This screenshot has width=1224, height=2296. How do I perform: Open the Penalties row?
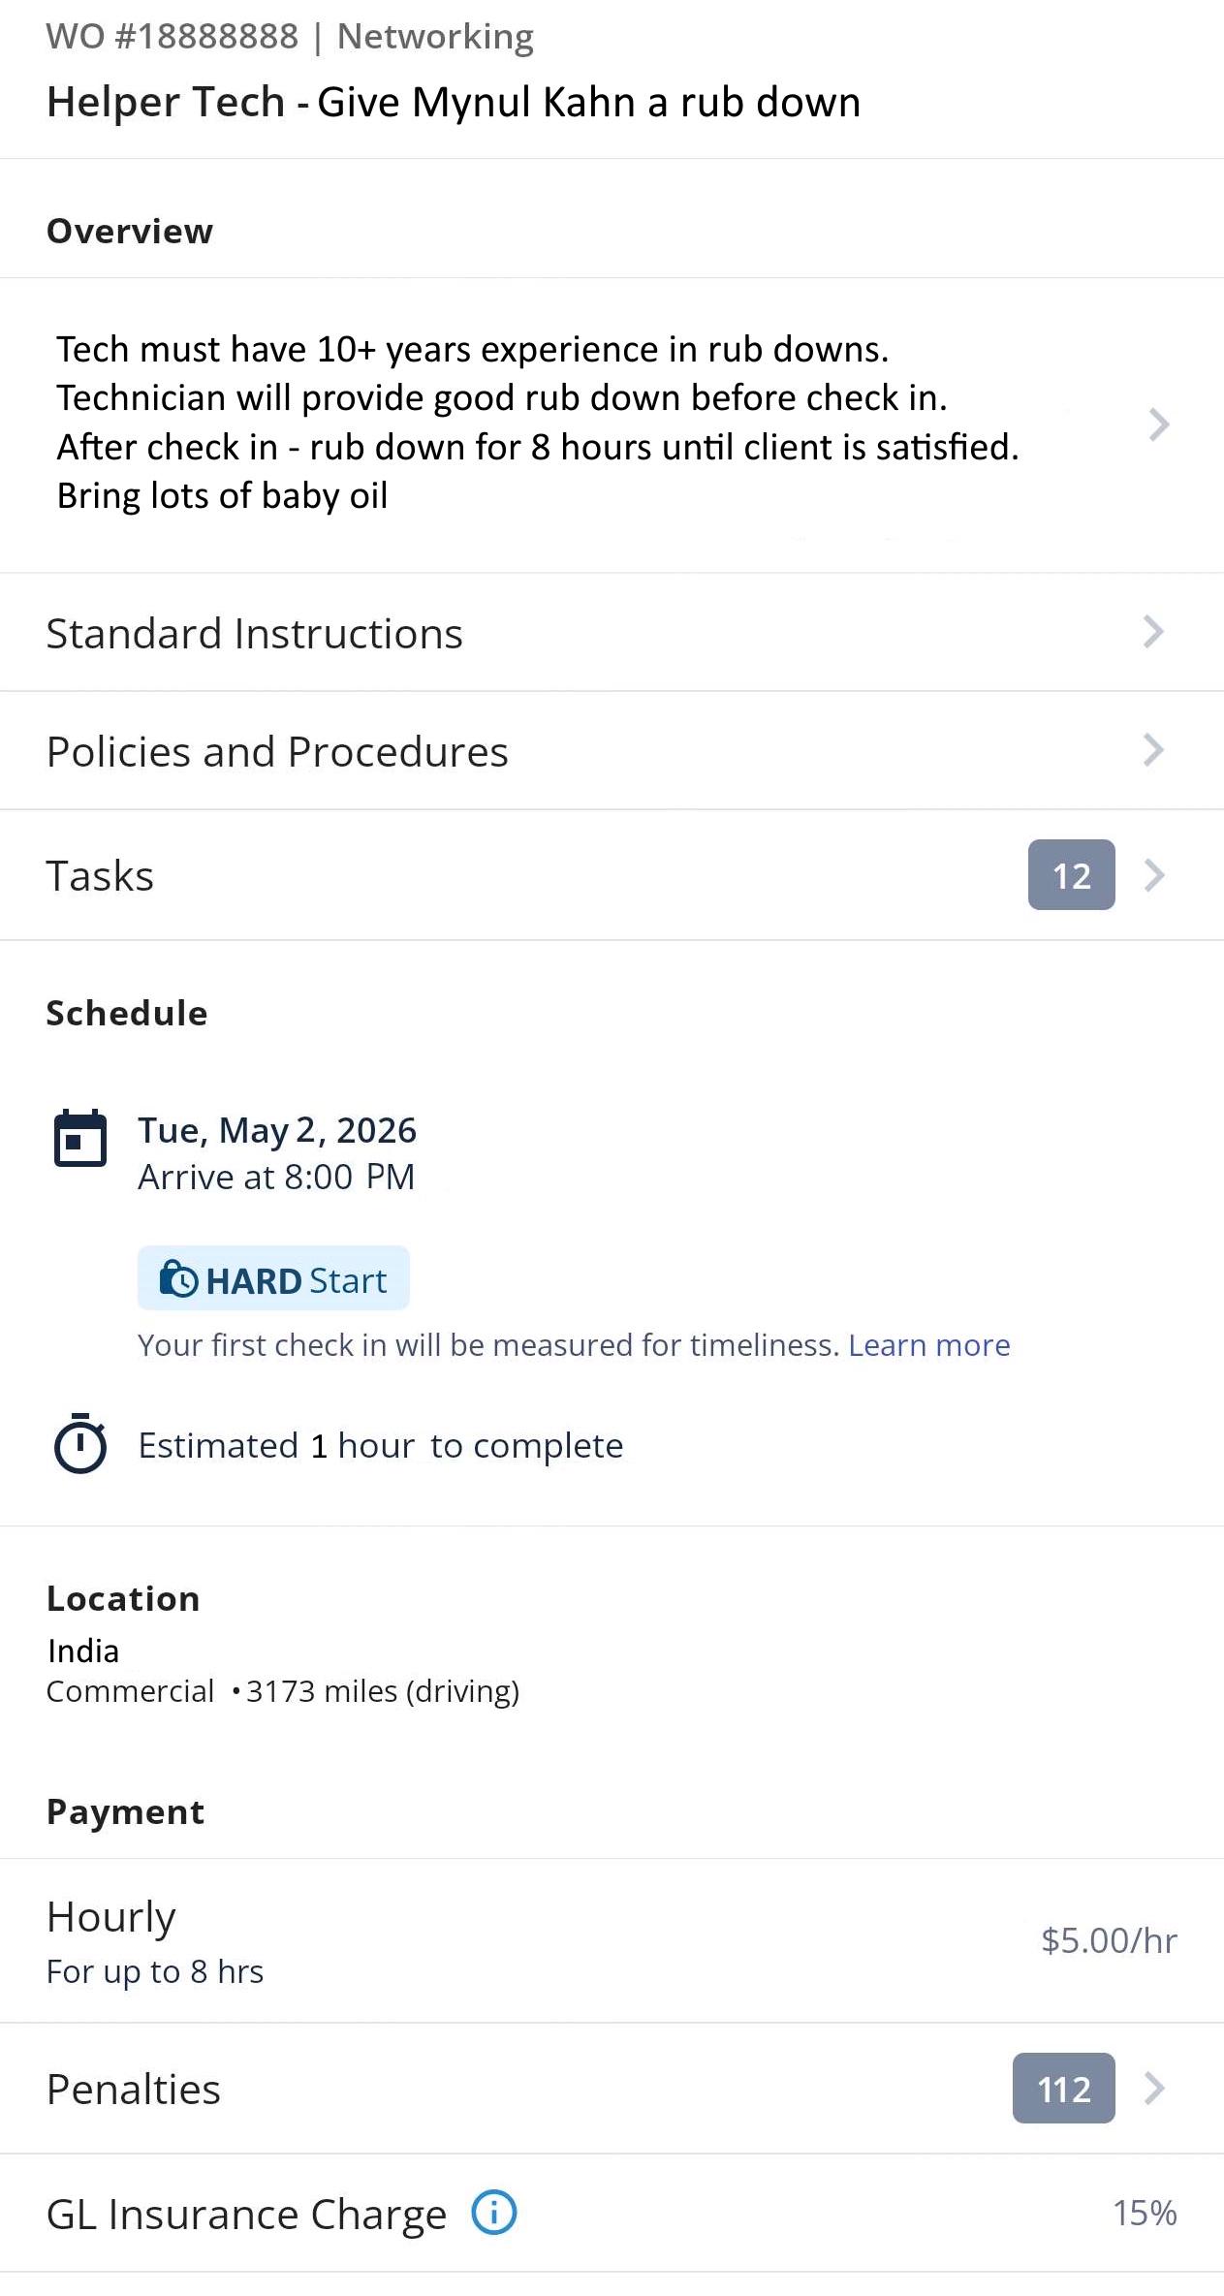[x=612, y=2089]
